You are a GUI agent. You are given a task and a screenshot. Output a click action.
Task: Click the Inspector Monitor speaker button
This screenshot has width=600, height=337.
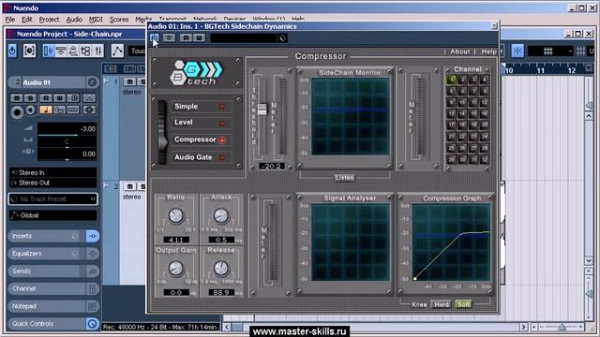[x=30, y=110]
